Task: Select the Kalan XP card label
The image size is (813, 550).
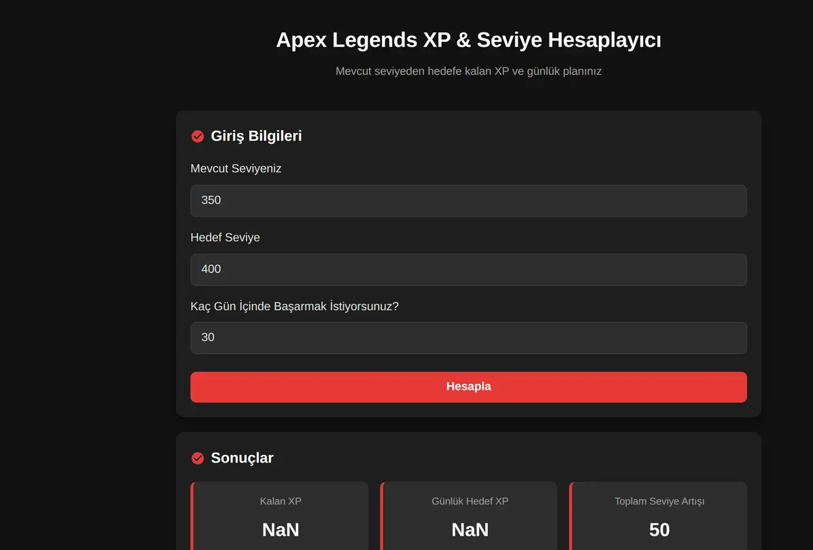Action: click(280, 501)
